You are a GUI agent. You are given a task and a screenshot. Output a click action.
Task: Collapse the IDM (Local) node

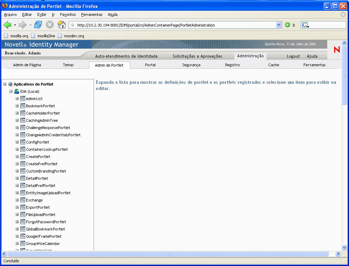coord(11,91)
